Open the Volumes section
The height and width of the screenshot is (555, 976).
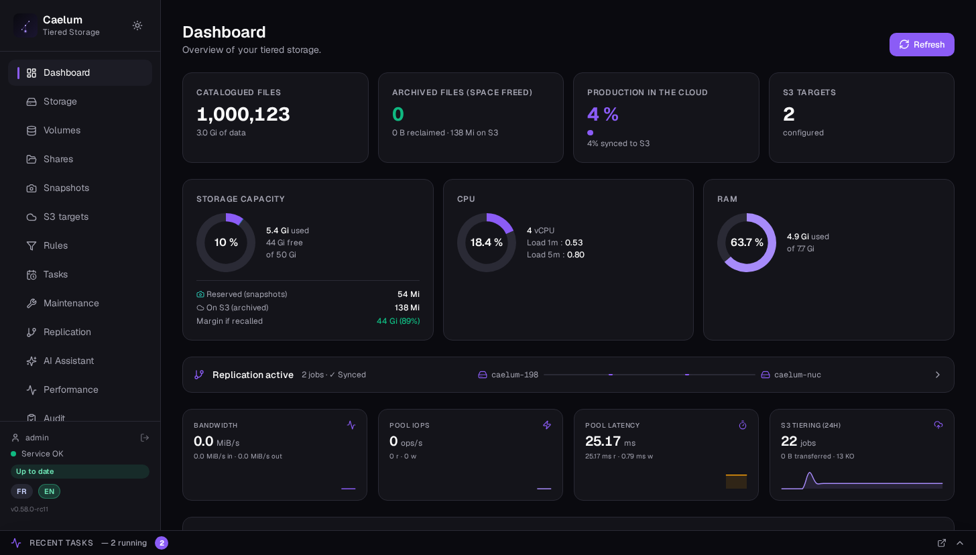coord(80,130)
